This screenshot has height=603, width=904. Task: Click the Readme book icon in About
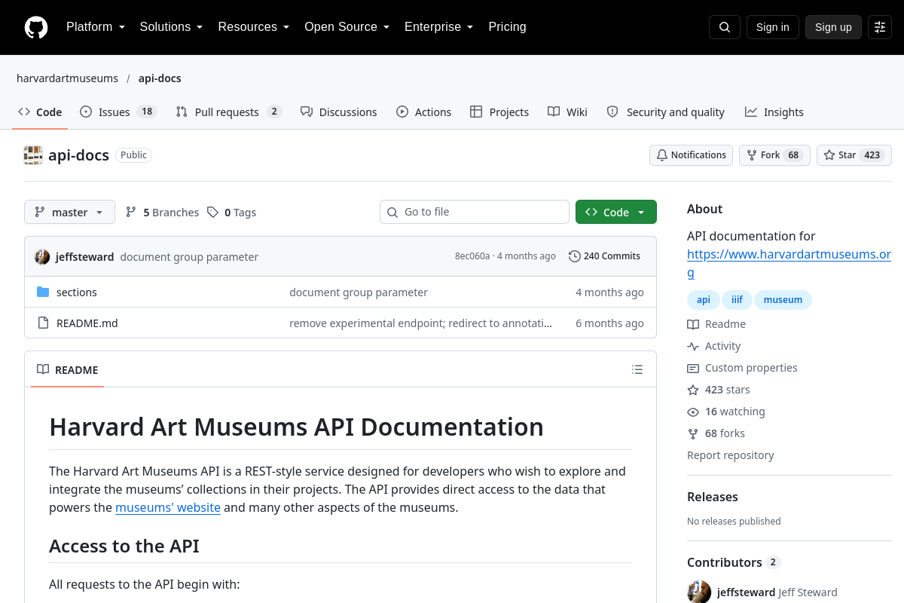coord(693,324)
